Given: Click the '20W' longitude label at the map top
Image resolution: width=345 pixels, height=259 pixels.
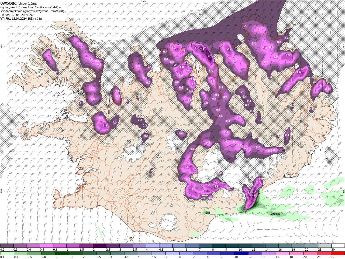Looking at the screenshot, I should coord(143,1).
